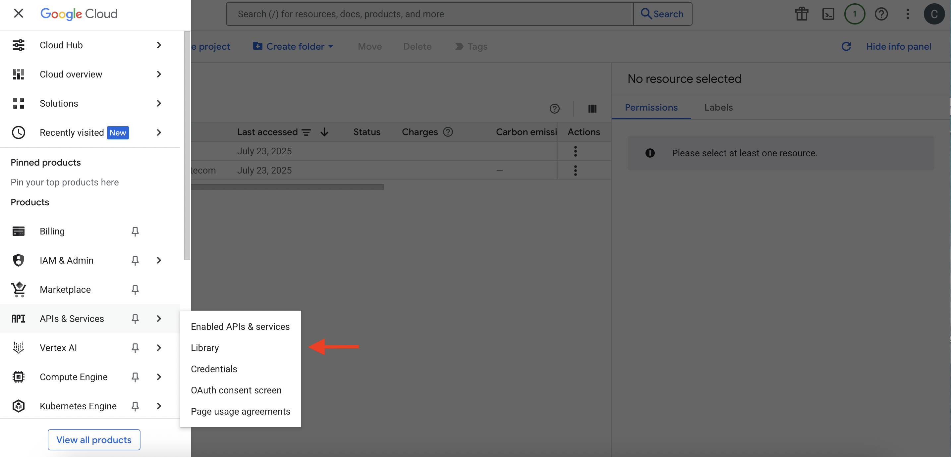Screen dimensions: 951x457
Task: Click the table help icon
Action: [554, 108]
